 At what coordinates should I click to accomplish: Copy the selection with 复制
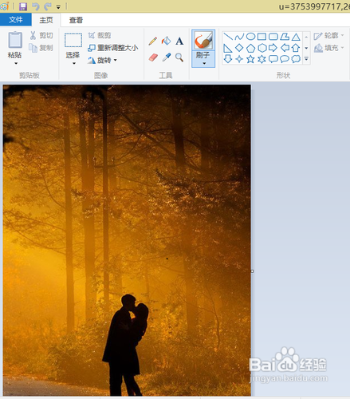tap(41, 48)
